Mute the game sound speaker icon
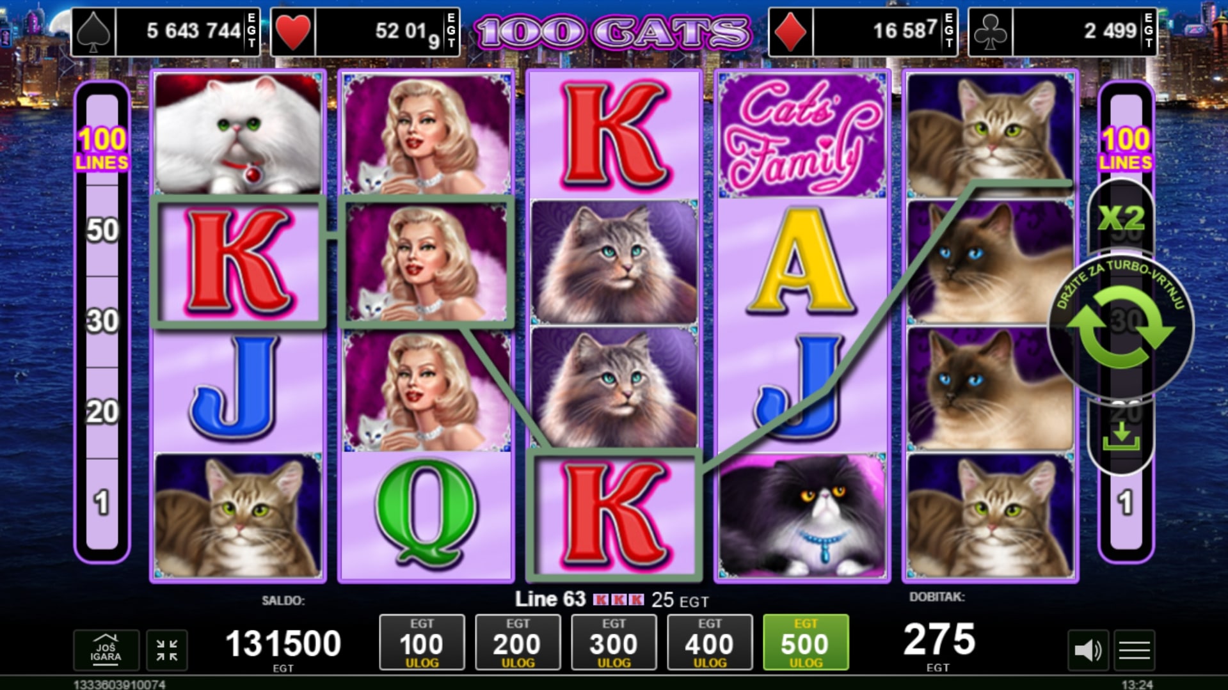The image size is (1228, 690). (1087, 650)
